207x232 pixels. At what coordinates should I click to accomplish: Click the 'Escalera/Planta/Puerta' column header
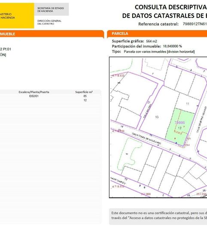click(x=34, y=92)
